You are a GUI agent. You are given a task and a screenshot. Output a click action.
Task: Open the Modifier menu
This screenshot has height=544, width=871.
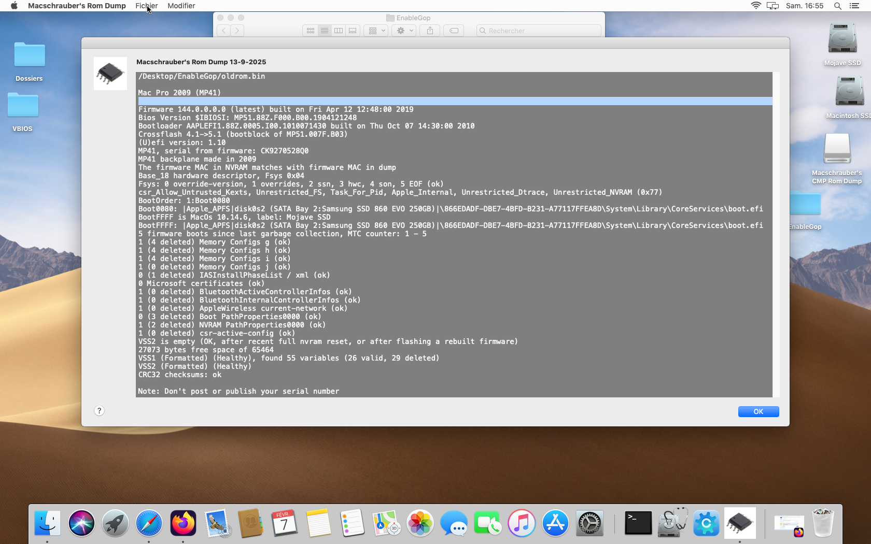pos(181,6)
